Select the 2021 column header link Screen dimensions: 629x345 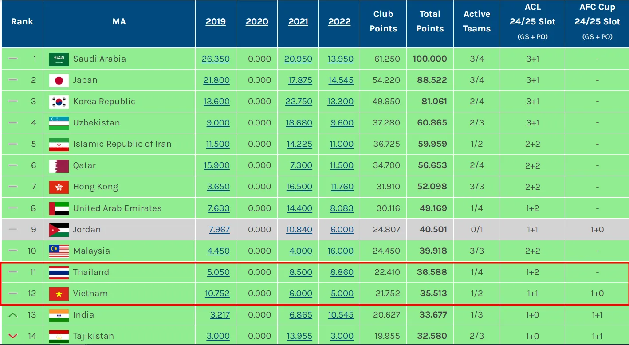298,22
